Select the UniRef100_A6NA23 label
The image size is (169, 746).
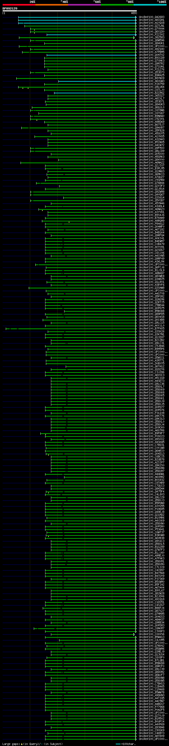(x=151, y=209)
